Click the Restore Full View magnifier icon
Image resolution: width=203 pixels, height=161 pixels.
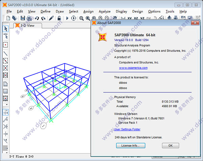click(x=88, y=18)
